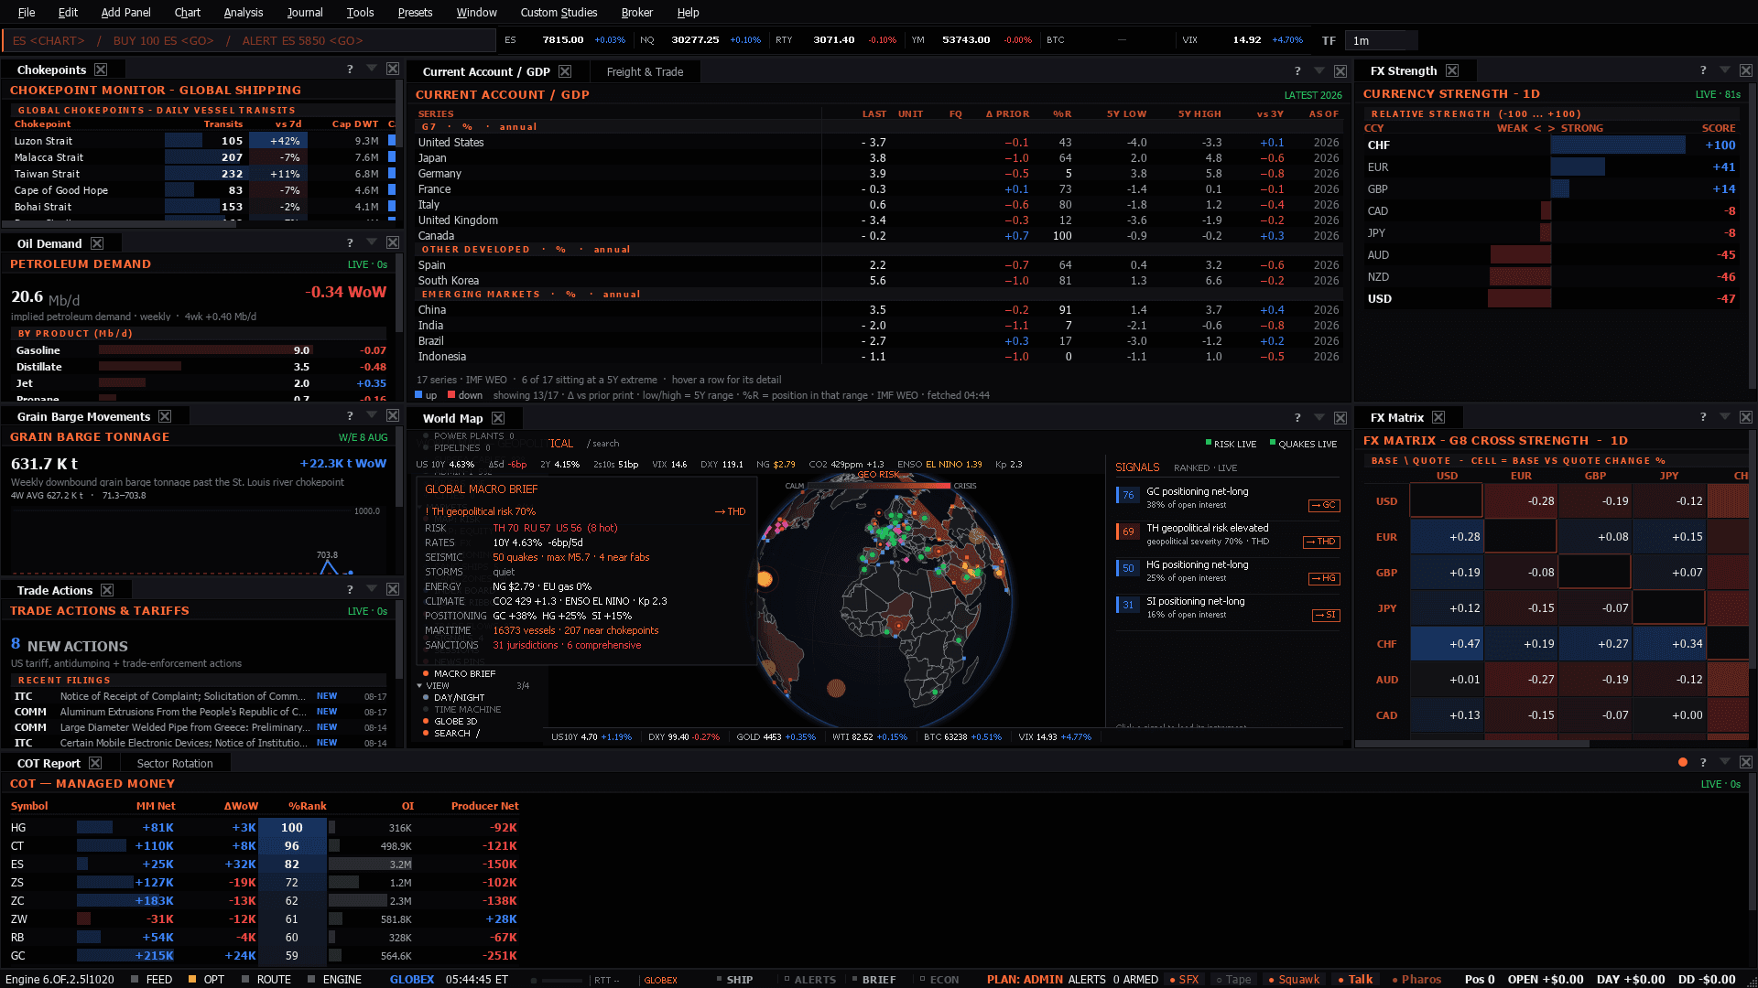Screen dimensions: 1758x988
Task: Toggle SFX sound in the status bar
Action: 1184,979
